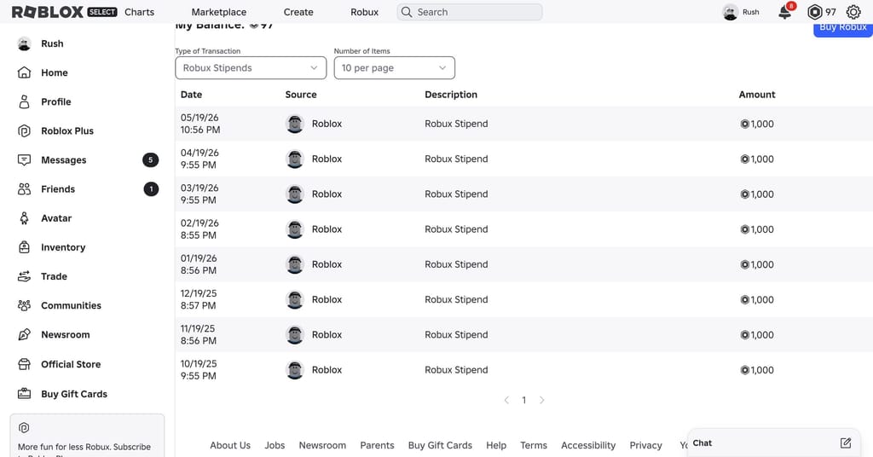Open Marketplace in the top navigation
Screen dimensions: 873x457
(219, 12)
